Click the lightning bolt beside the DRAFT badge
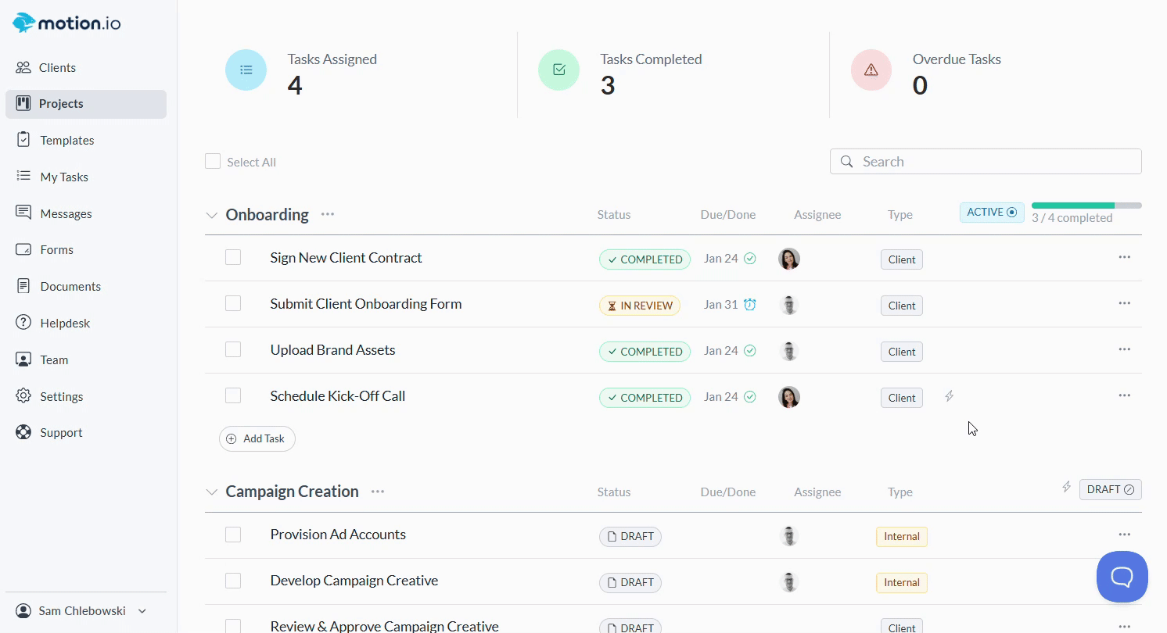 tap(1066, 487)
